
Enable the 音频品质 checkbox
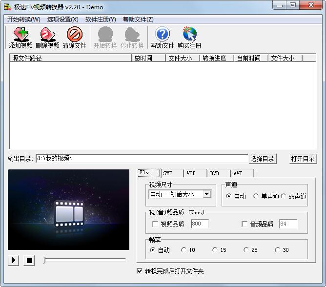coord(244,224)
